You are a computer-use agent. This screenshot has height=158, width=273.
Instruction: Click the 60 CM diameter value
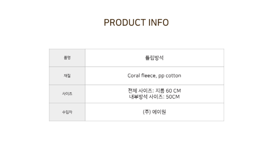point(173,91)
